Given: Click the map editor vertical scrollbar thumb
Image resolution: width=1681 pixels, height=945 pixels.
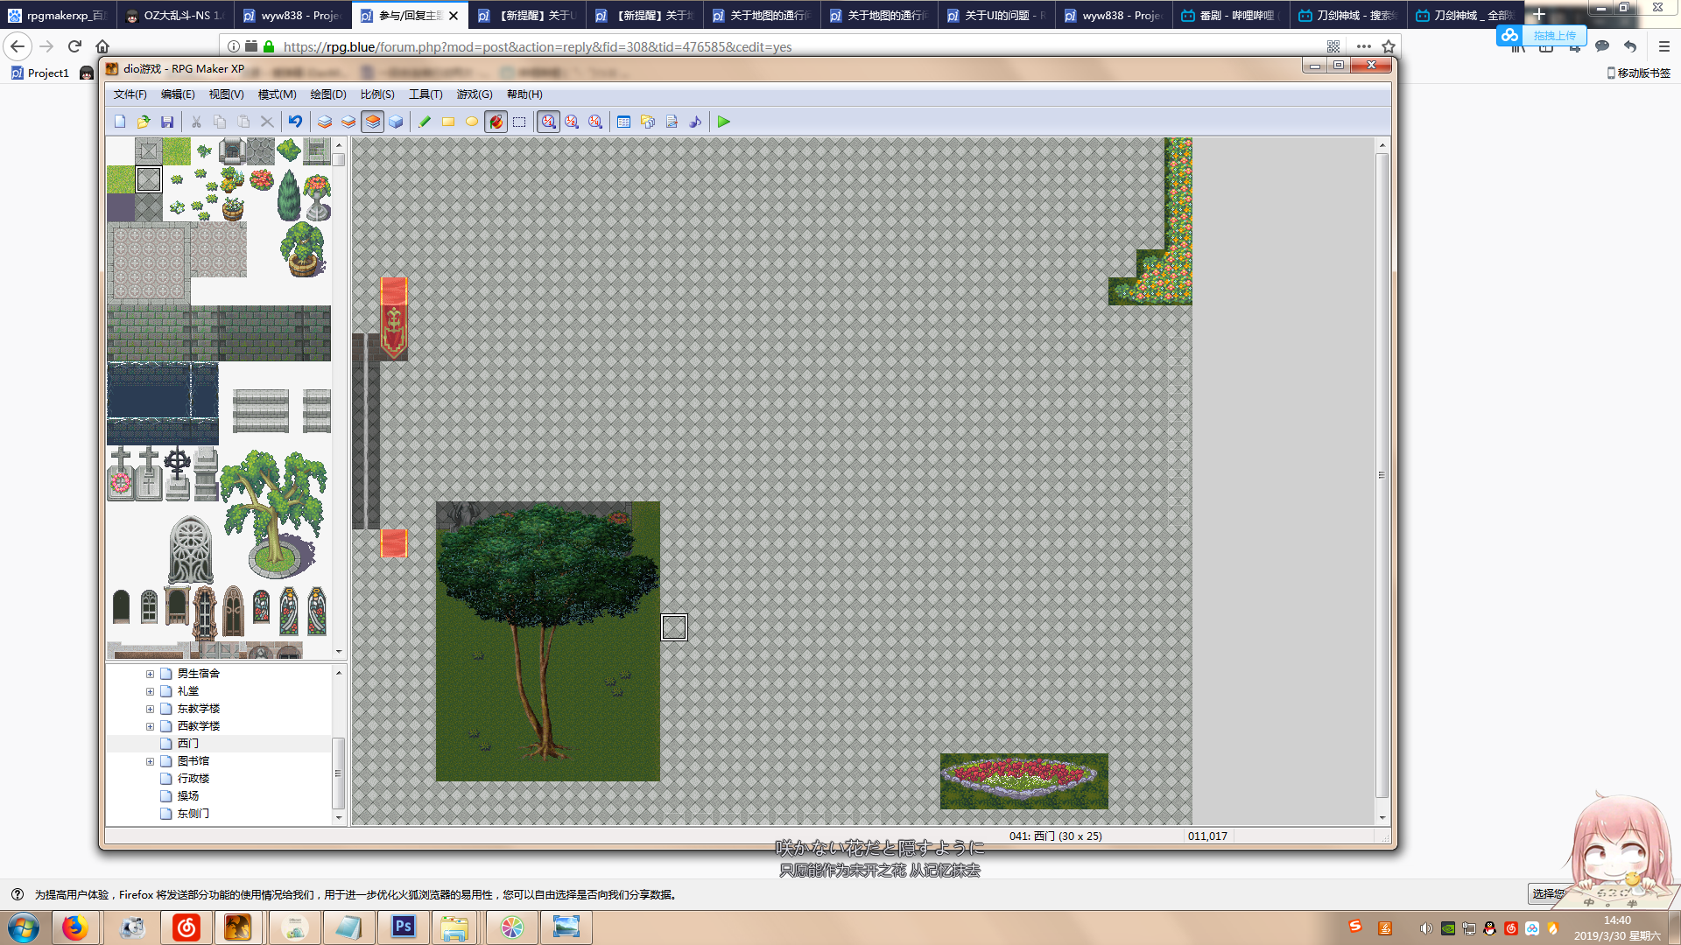Looking at the screenshot, I should click(x=1382, y=475).
